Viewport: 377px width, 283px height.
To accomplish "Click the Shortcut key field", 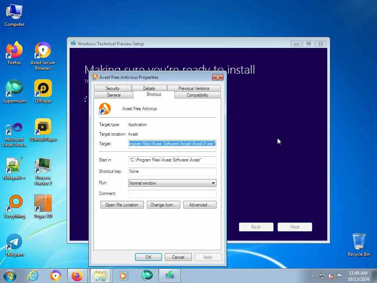I will click(x=172, y=171).
